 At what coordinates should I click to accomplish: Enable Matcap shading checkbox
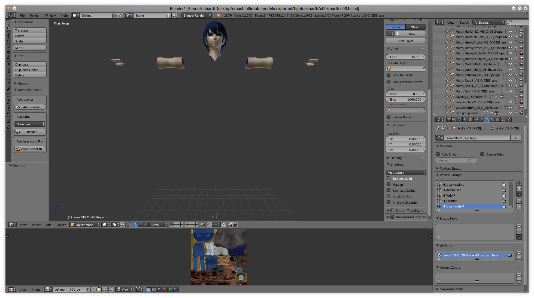point(389,184)
